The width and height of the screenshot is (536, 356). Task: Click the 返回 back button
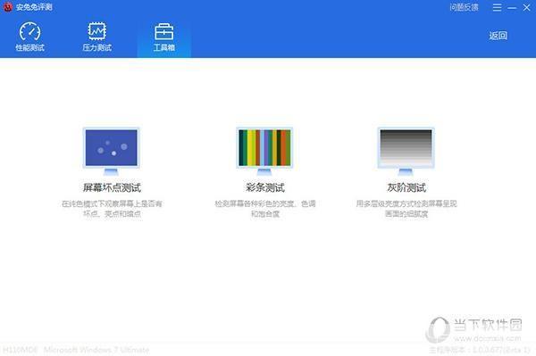click(x=498, y=36)
